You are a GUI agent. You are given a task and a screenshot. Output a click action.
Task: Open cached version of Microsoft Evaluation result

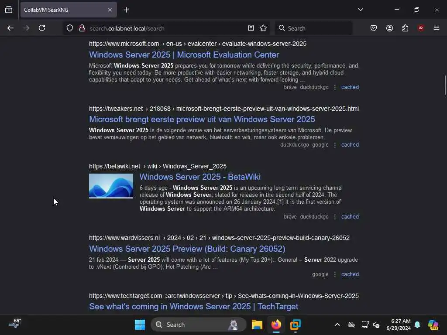pos(350,87)
